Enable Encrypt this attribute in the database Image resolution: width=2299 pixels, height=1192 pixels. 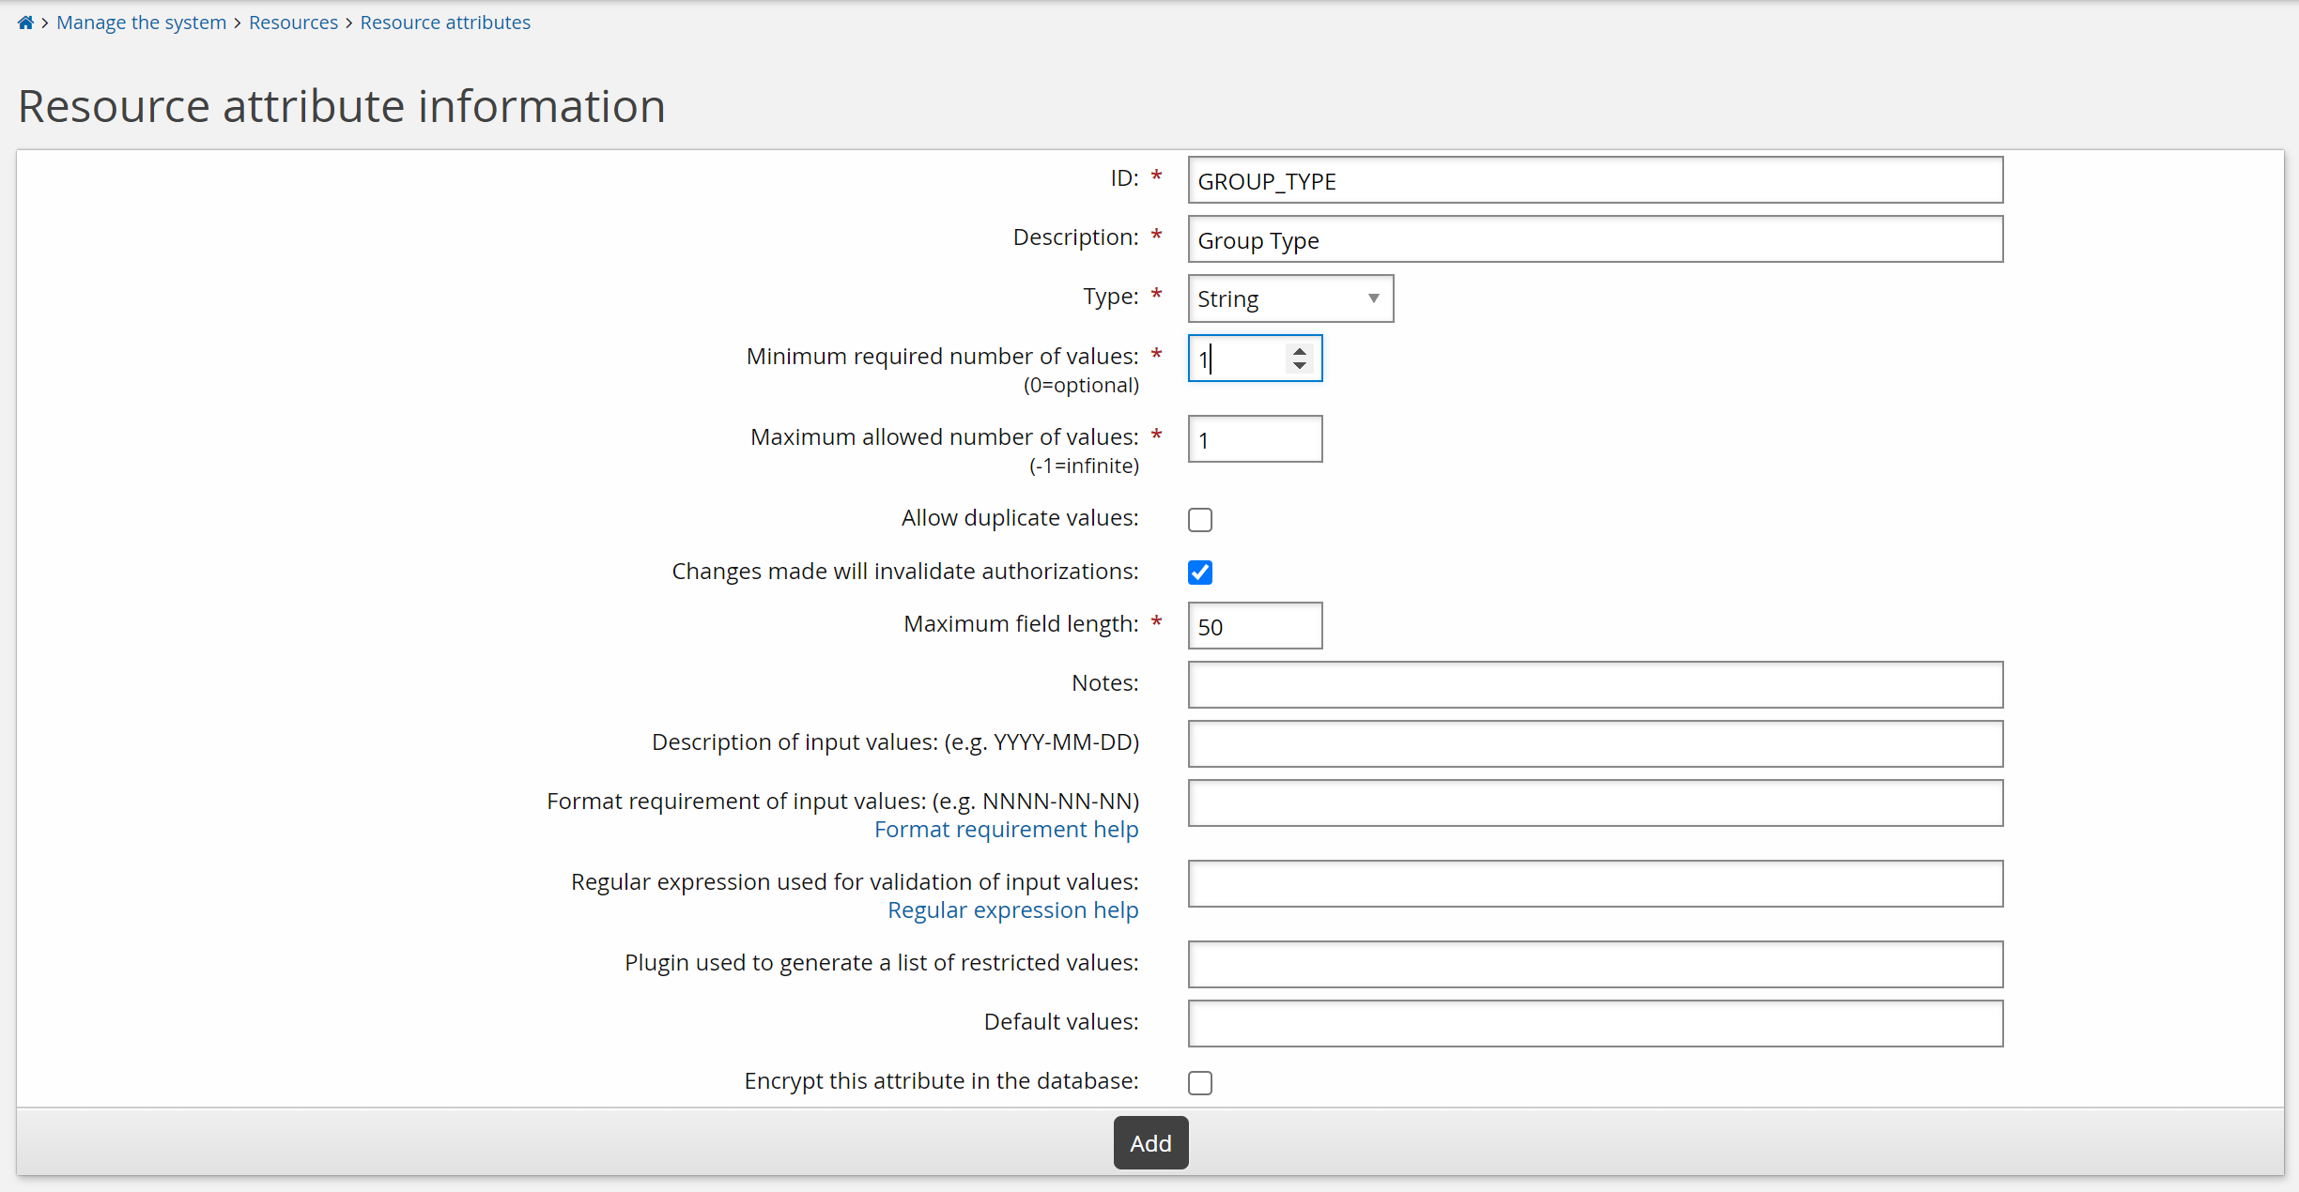click(1200, 1082)
